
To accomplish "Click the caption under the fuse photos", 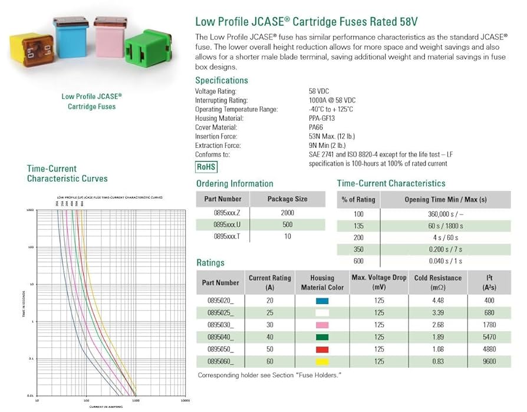I will click(91, 101).
